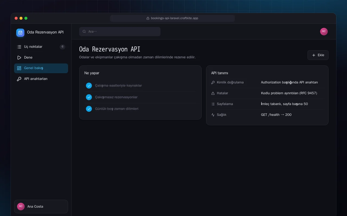Focus the Ara… search field
This screenshot has height=216, width=347.
120,32
